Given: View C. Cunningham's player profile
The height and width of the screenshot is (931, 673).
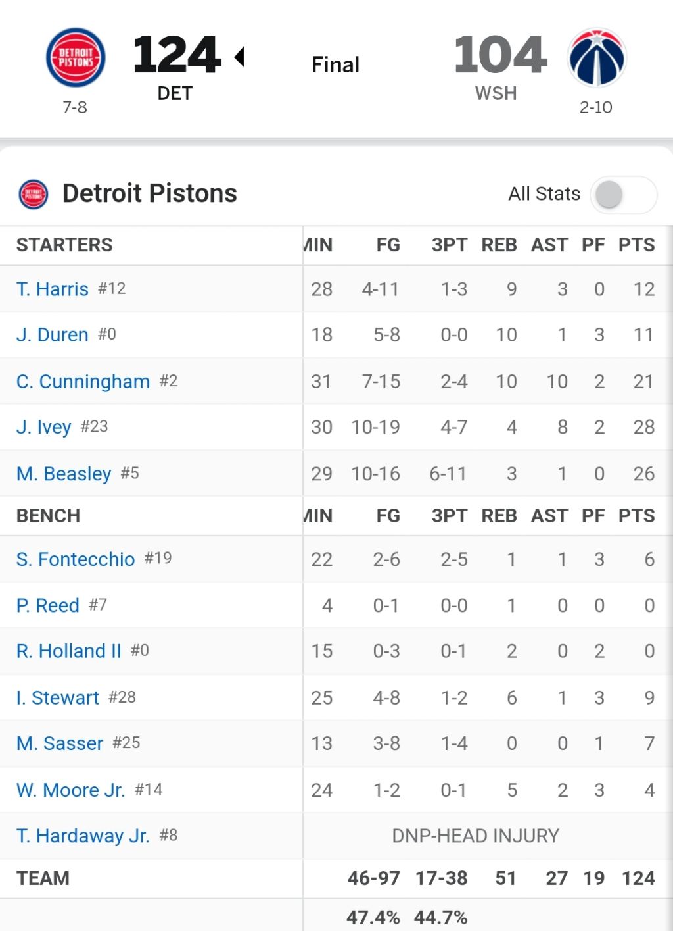Looking at the screenshot, I should 83,382.
